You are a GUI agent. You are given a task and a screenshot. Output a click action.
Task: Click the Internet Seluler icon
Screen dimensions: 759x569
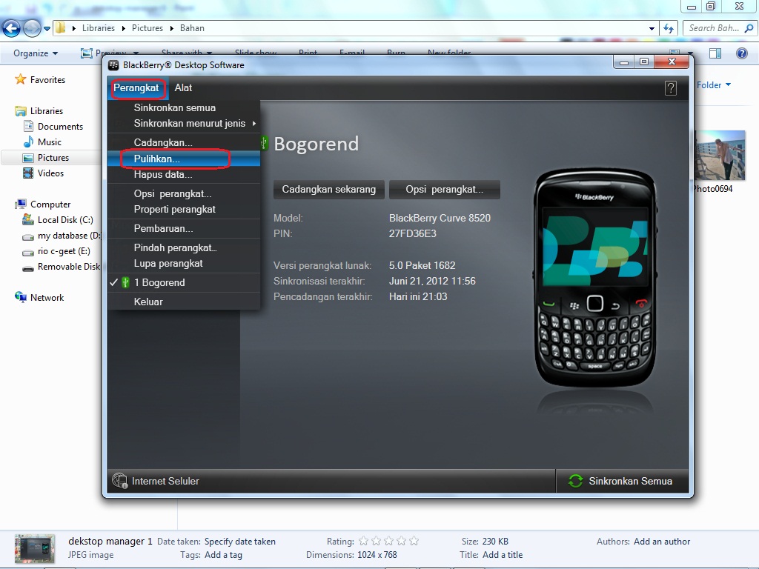119,481
